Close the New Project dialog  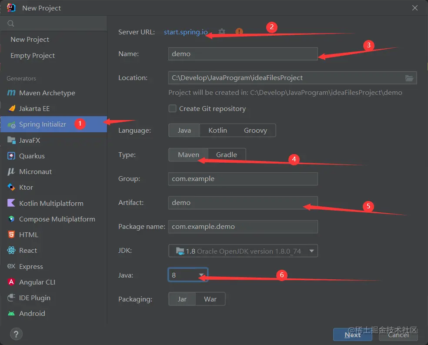point(415,8)
